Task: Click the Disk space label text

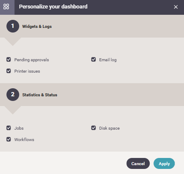Action: tap(109, 128)
